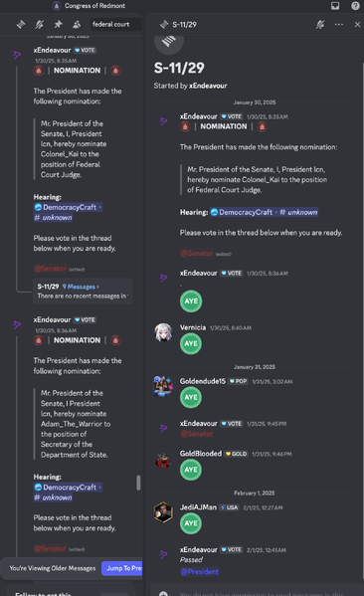Jump to present messages button
This screenshot has height=596, width=364.
[x=122, y=568]
